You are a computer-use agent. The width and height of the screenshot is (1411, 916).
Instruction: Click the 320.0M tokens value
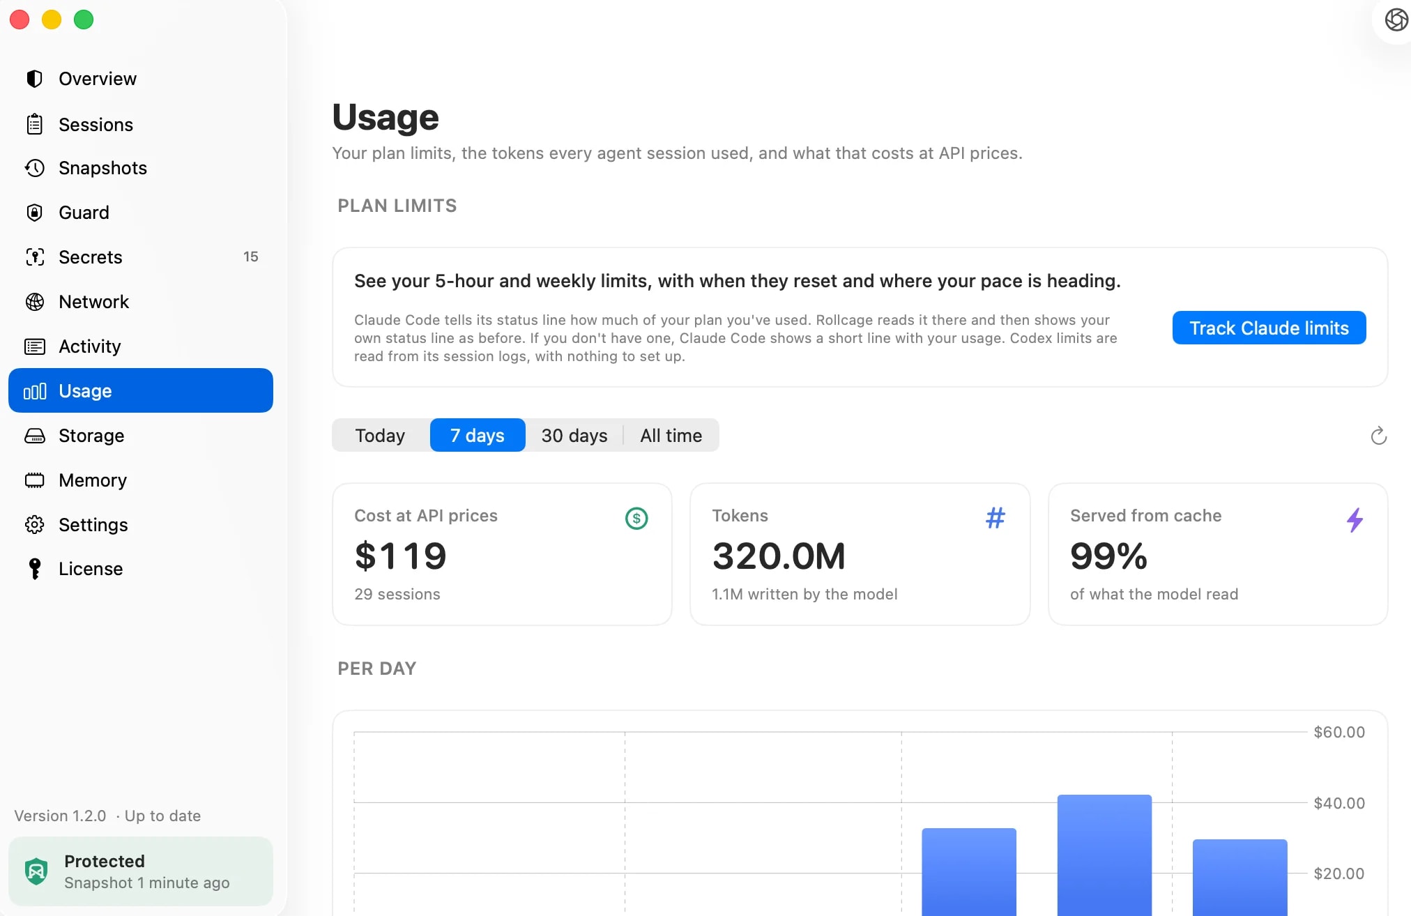coord(779,556)
